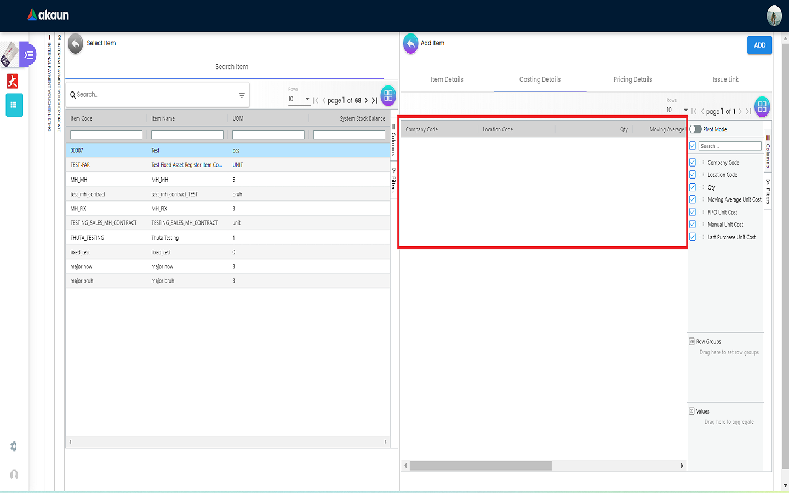This screenshot has height=493, width=789.
Task: Open the red PDF icon in left sidebar
Action: point(12,81)
